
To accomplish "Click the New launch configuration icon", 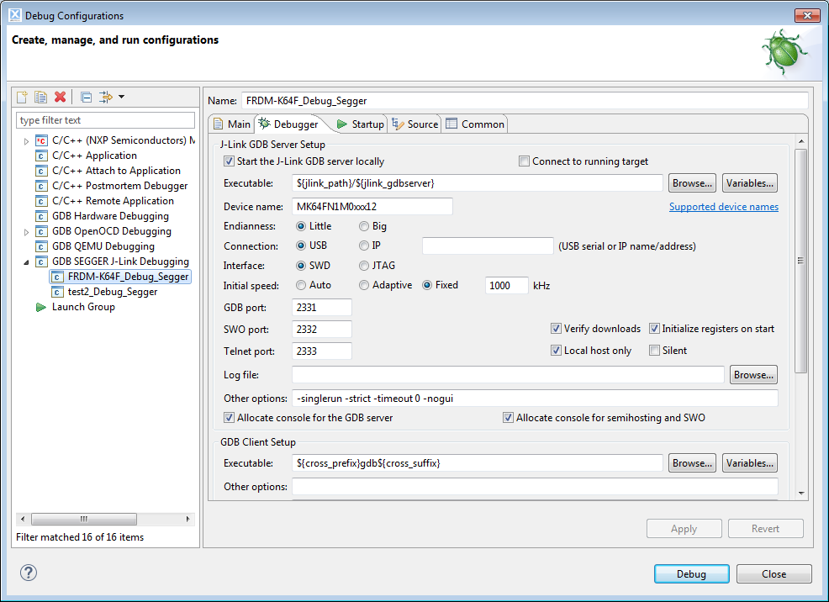I will click(23, 97).
